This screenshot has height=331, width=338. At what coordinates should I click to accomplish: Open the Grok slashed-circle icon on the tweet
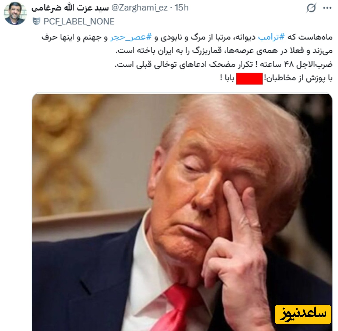311,8
